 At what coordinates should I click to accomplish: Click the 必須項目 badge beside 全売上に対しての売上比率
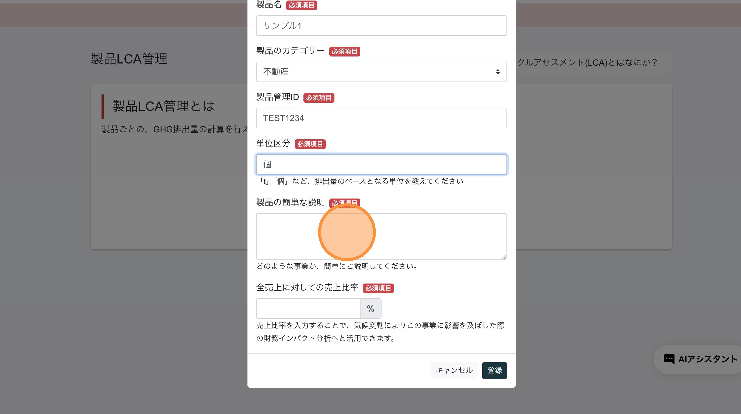(378, 288)
